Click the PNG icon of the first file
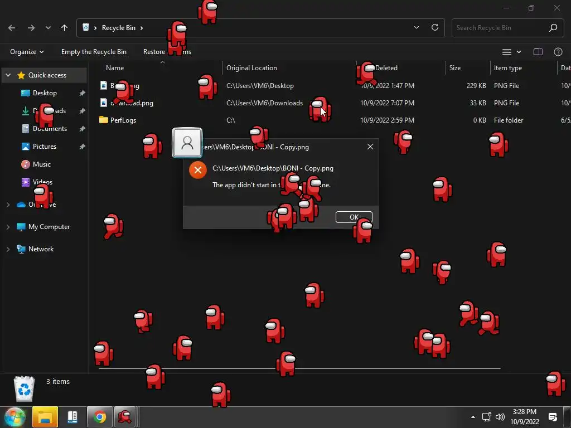This screenshot has width=571, height=428. [x=104, y=85]
